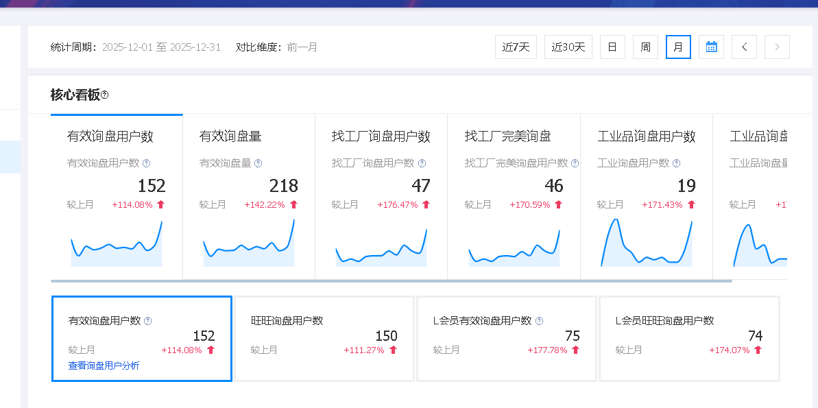Click the value 19
Viewport: 818px width, 408px height.
point(686,186)
